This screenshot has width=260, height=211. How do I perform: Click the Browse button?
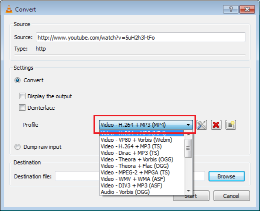pyautogui.click(x=226, y=176)
